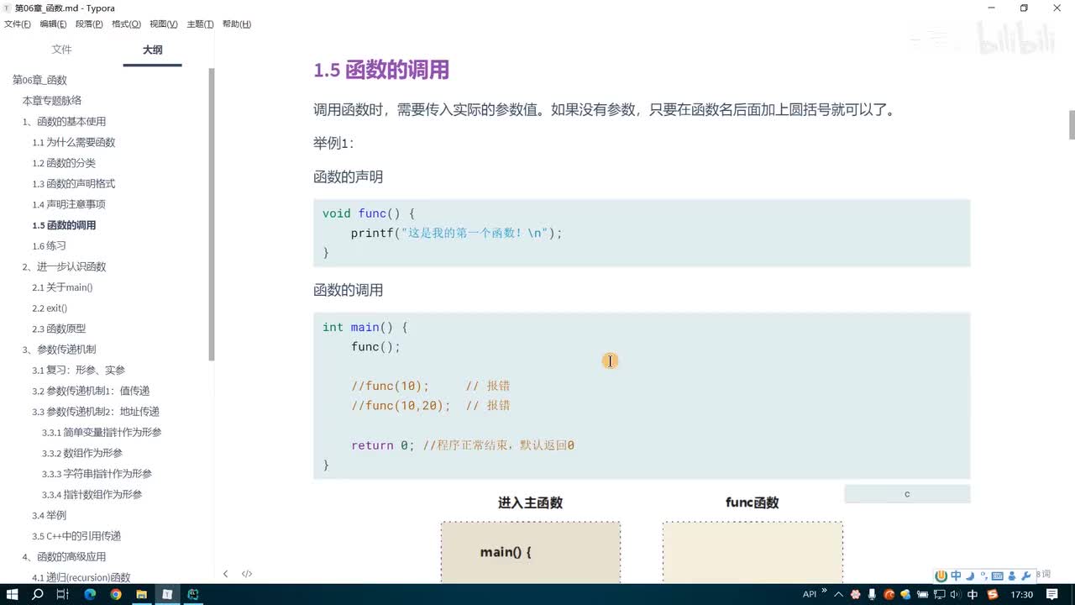The image size is (1075, 605).
Task: Go to 1、函数的基本使用 in outline
Action: (64, 122)
